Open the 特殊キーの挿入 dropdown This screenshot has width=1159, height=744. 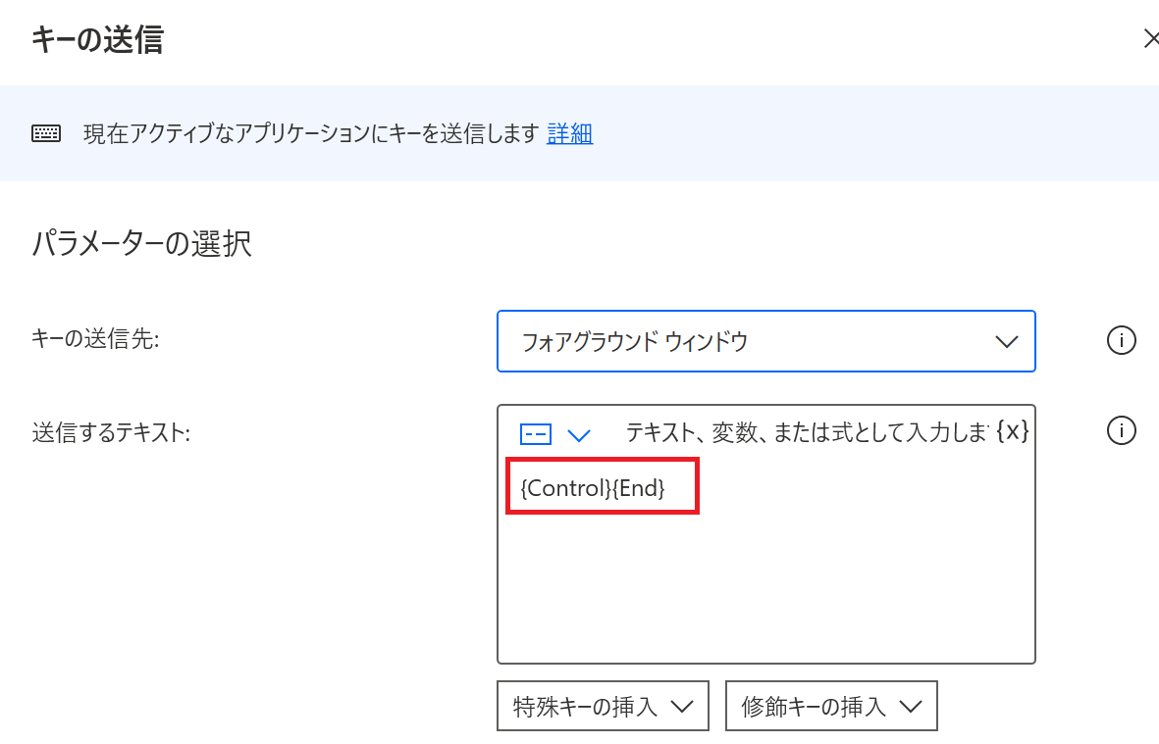(x=603, y=706)
